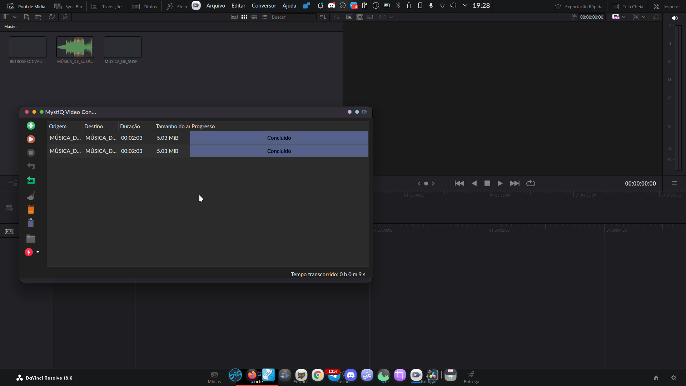
Task: Open output folder icon in MystiQ
Action: pos(31,239)
